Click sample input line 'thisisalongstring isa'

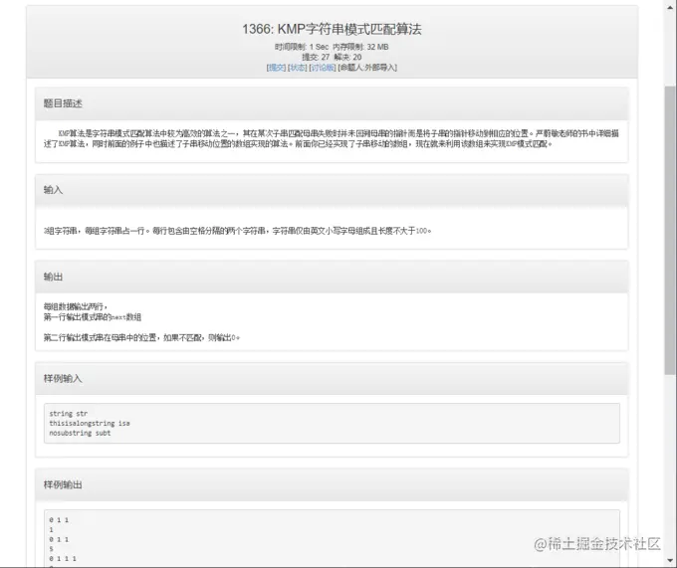[90, 424]
